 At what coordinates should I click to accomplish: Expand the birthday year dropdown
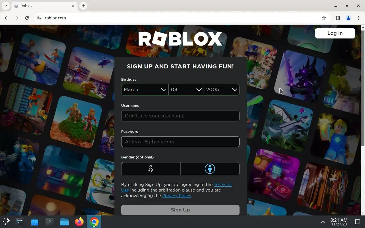[x=222, y=89]
